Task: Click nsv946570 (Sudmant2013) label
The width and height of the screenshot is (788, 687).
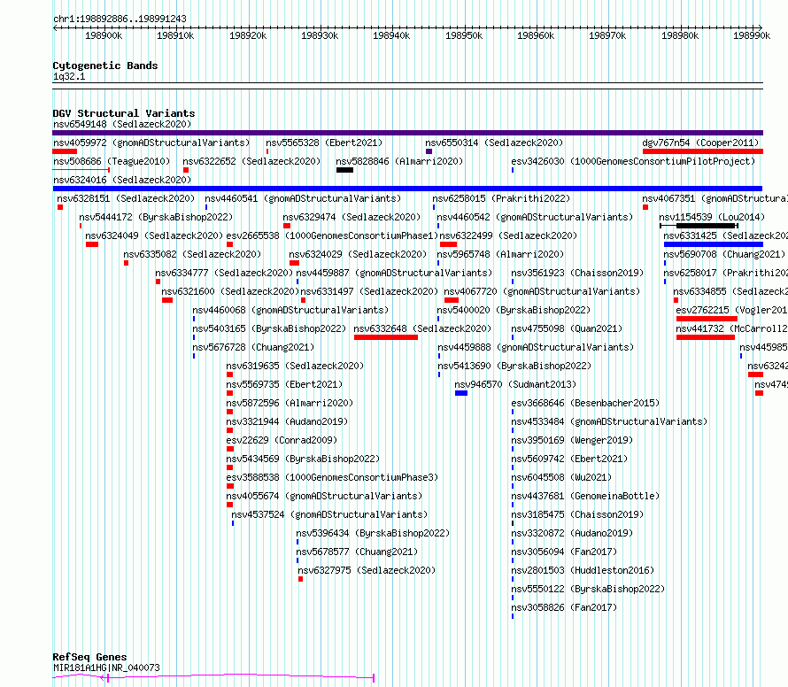Action: (x=515, y=384)
